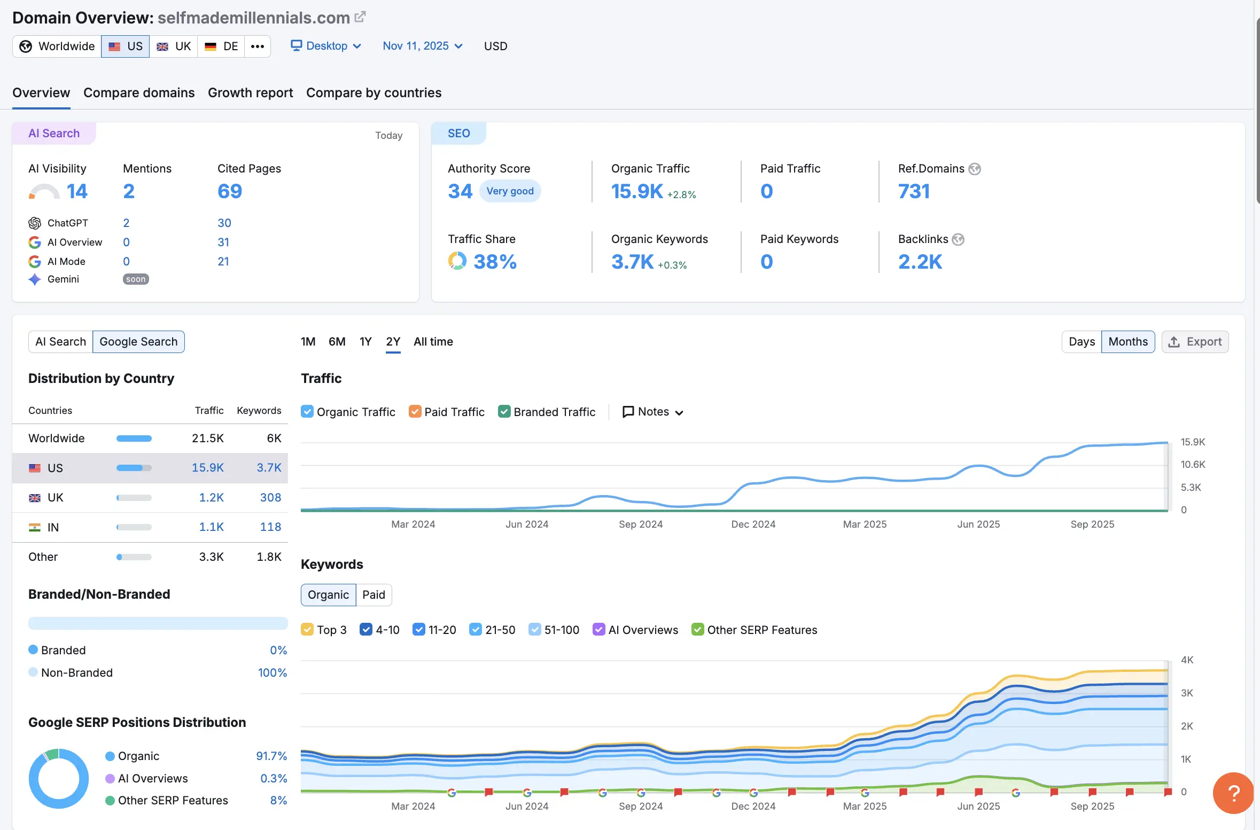This screenshot has height=830, width=1260.
Task: Click the Gemini sparkle icon
Action: coord(35,279)
